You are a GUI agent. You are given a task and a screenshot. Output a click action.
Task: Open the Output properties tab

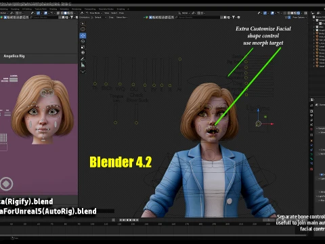tap(311, 116)
